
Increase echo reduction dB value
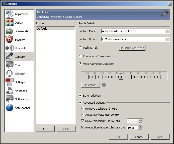pos(140,126)
